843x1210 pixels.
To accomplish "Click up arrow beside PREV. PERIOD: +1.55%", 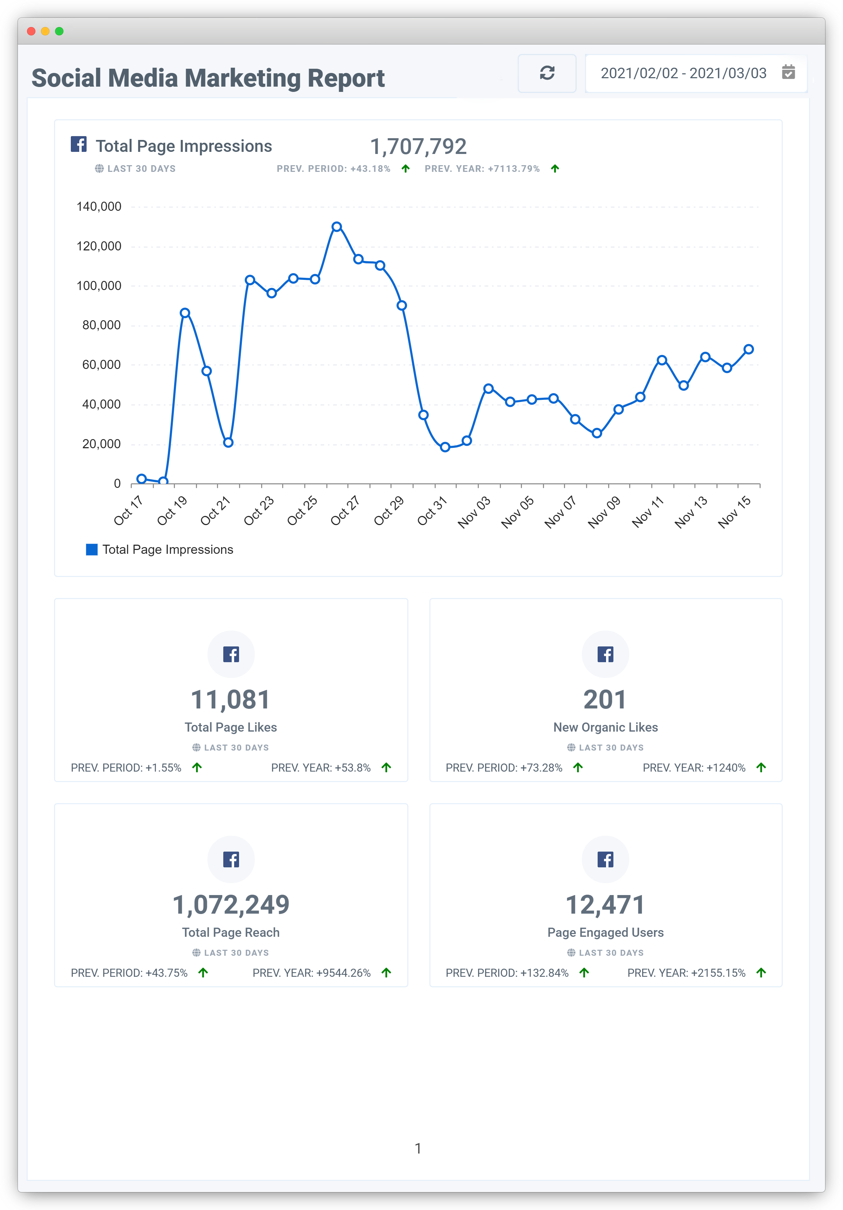I will click(x=197, y=767).
